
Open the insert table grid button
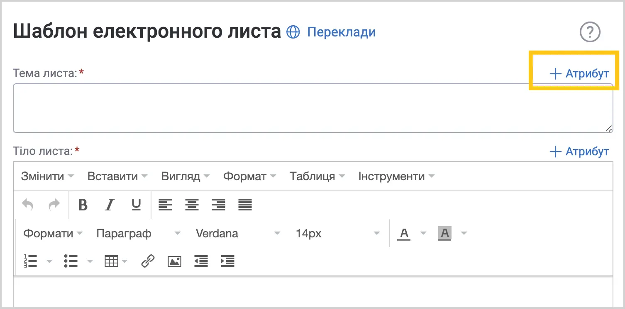click(116, 261)
